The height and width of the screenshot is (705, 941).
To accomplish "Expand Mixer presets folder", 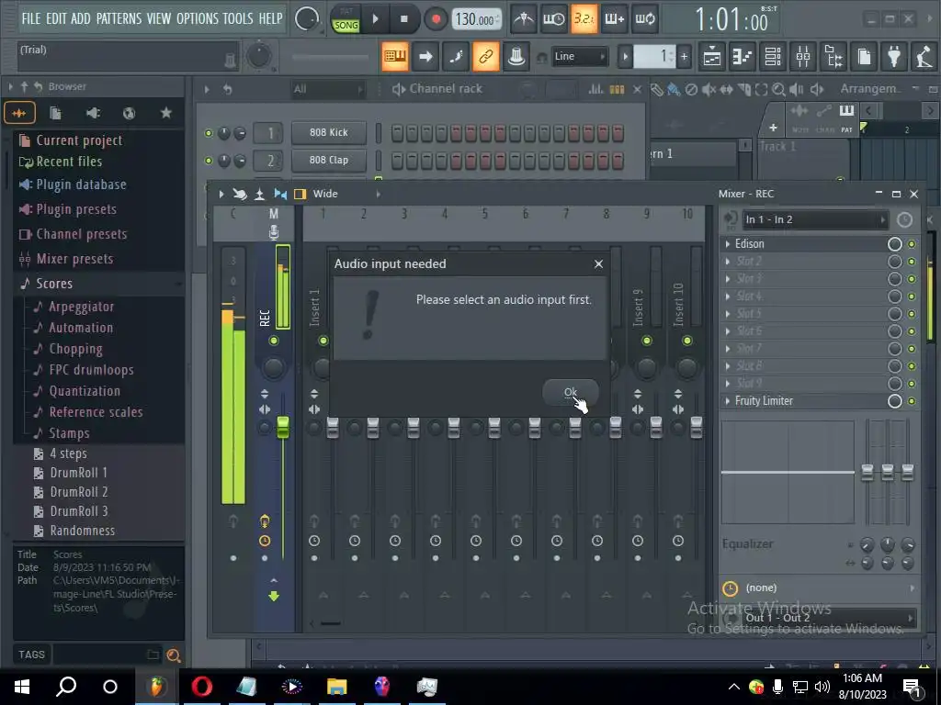I will coord(74,259).
